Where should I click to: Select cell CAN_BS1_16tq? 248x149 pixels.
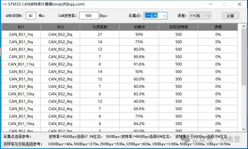21,124
